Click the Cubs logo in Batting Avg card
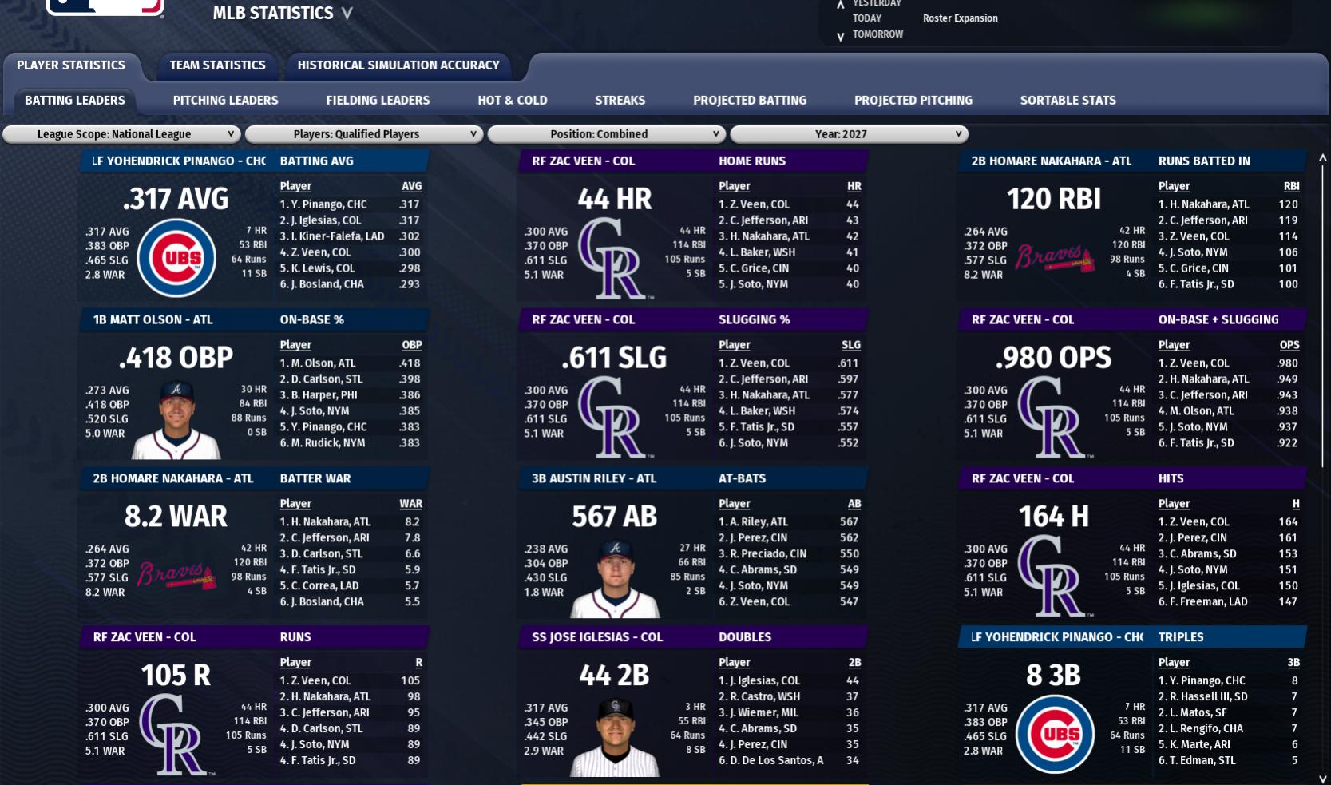 click(x=176, y=257)
